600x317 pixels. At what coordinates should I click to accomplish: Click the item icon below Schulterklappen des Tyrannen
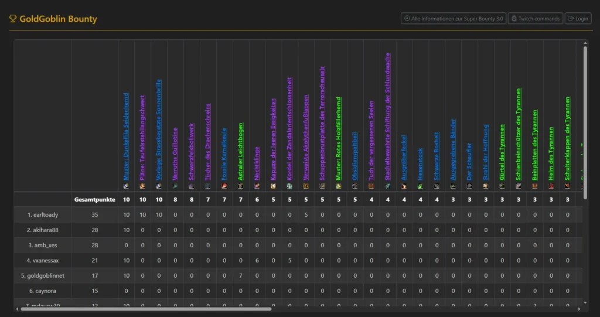pyautogui.click(x=567, y=186)
